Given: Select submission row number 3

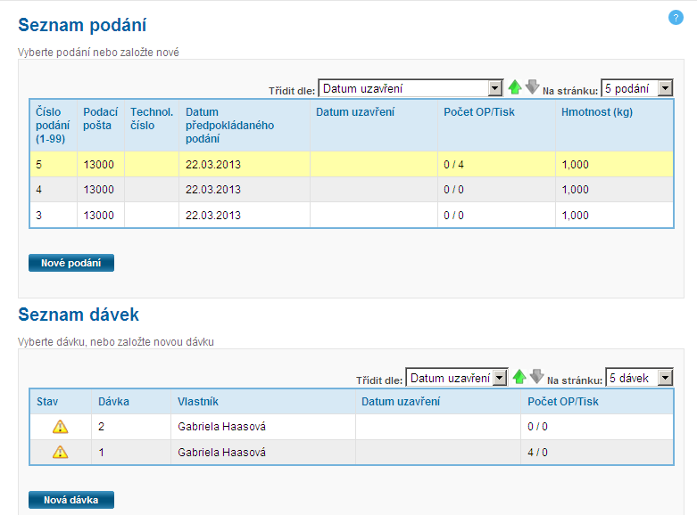Looking at the screenshot, I should coord(351,215).
